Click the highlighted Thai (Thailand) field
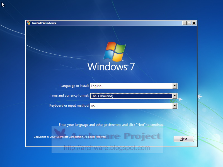Viewport: 223px width, 167px height. 134,96
